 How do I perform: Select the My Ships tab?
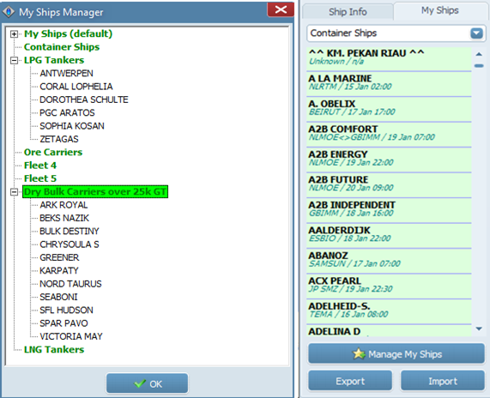pyautogui.click(x=439, y=10)
